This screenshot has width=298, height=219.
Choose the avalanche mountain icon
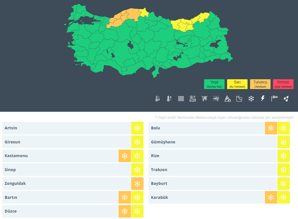(x=228, y=99)
